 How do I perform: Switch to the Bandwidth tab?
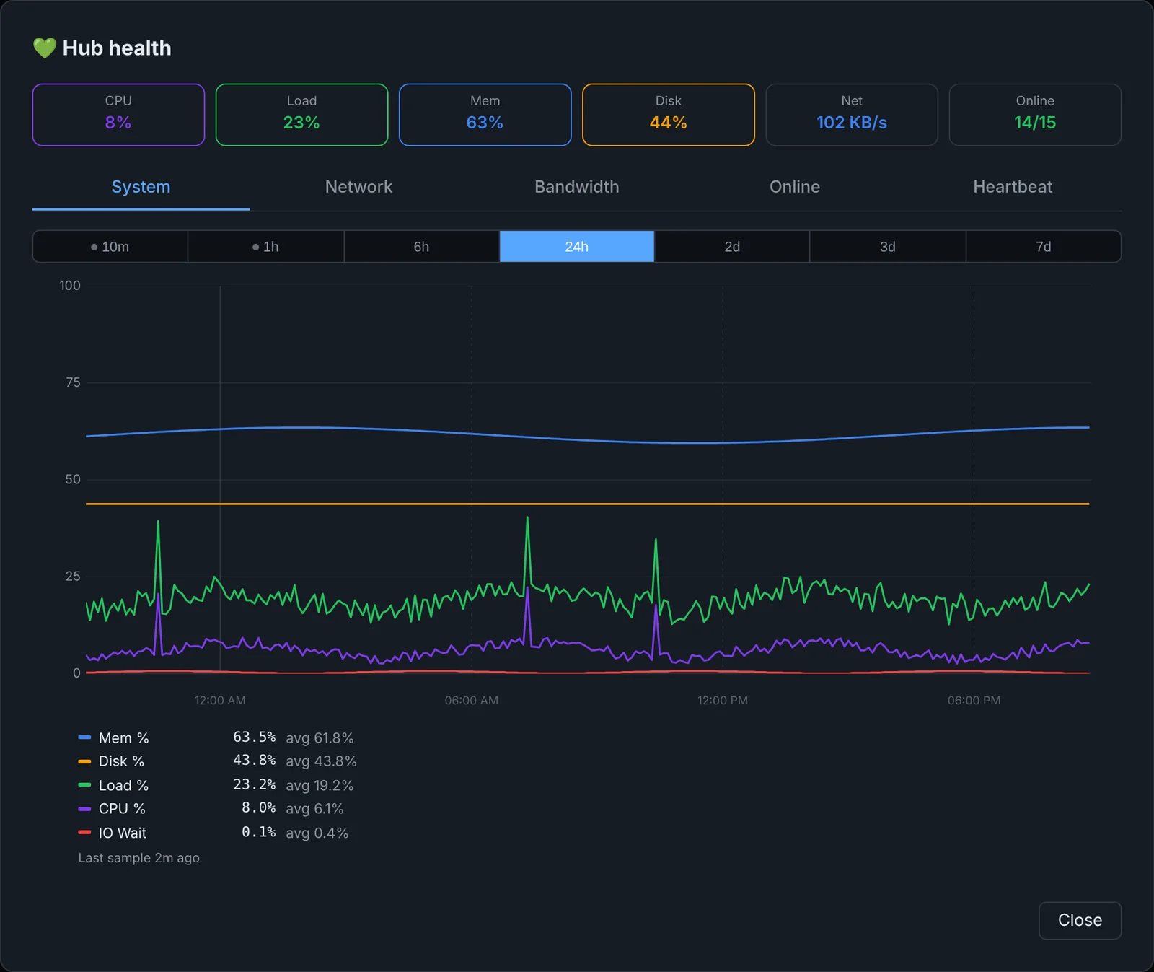pyautogui.click(x=577, y=187)
